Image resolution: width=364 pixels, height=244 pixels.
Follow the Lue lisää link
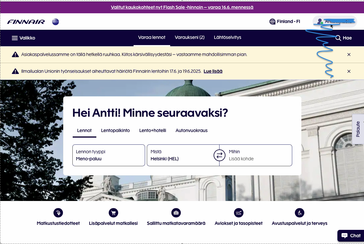coord(213,71)
